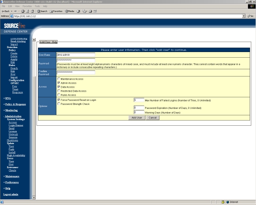Click the IE window icon in title bar
The height and width of the screenshot is (205, 256).
coord(2,2)
